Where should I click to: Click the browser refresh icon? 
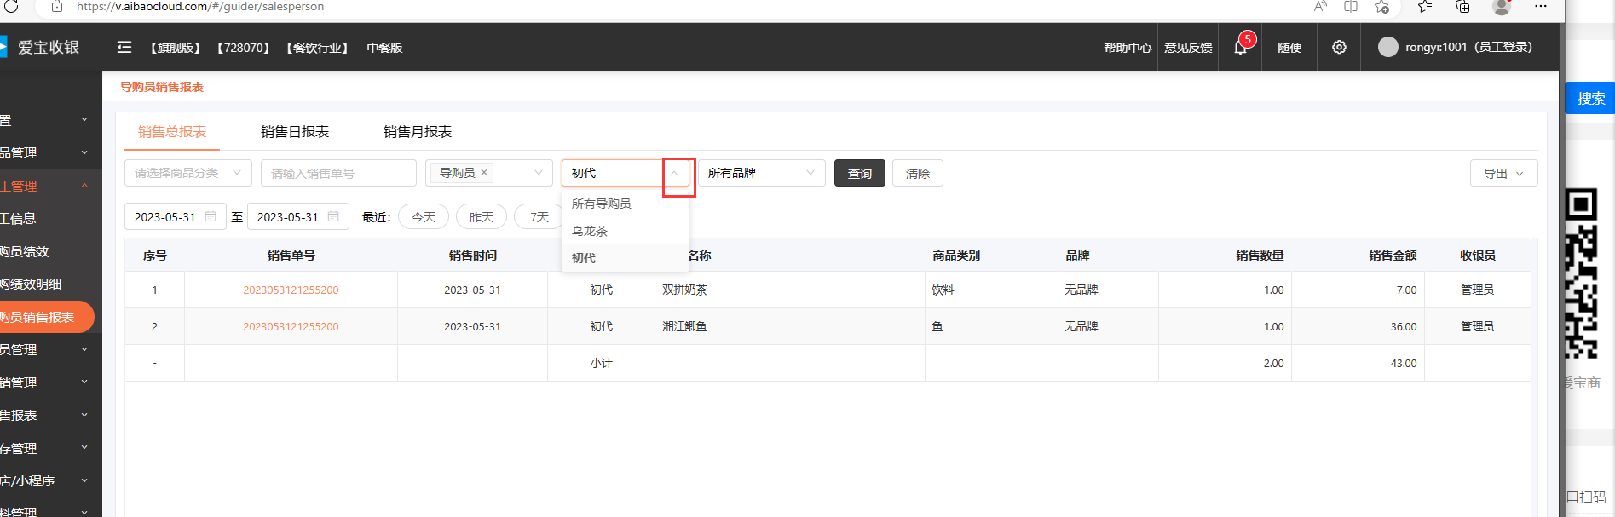click(x=11, y=6)
